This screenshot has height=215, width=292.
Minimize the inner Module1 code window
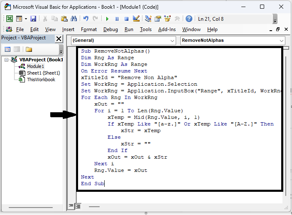point(271,30)
